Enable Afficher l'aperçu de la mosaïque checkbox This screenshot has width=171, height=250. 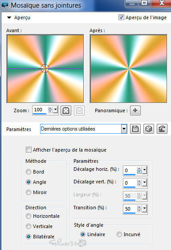tap(28, 150)
